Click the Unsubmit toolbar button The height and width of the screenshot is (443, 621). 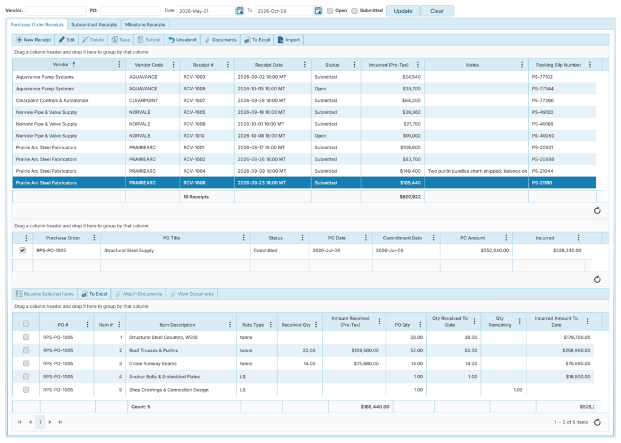pyautogui.click(x=182, y=39)
